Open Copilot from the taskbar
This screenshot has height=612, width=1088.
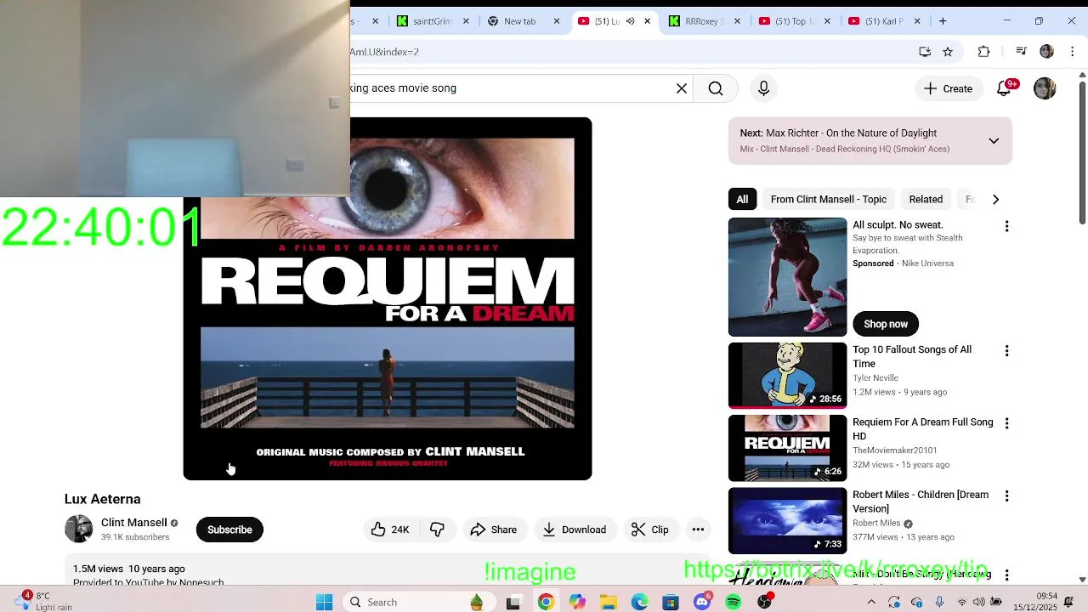(x=577, y=602)
